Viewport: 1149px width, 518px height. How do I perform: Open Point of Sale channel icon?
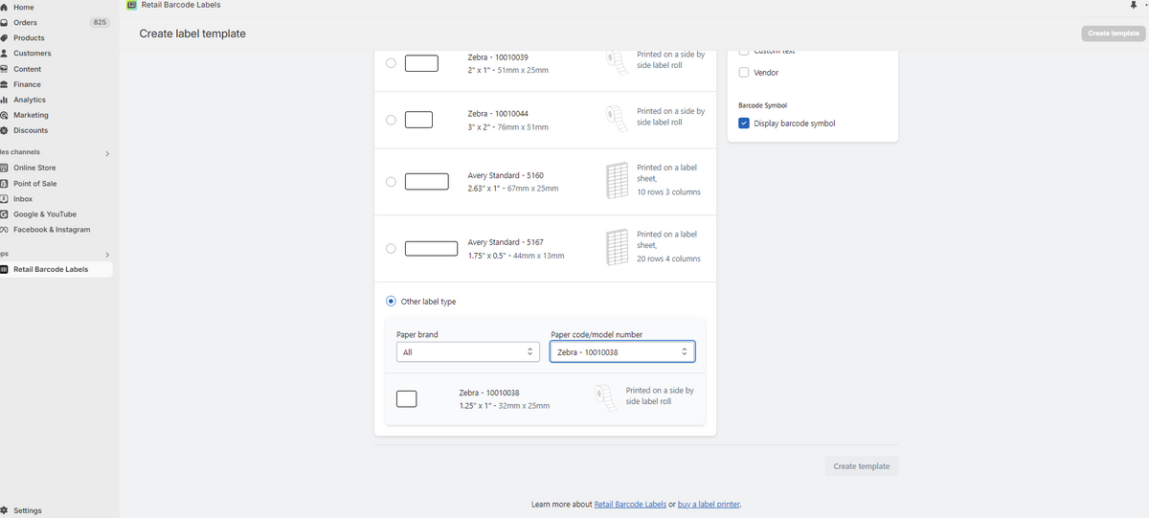pyautogui.click(x=4, y=183)
